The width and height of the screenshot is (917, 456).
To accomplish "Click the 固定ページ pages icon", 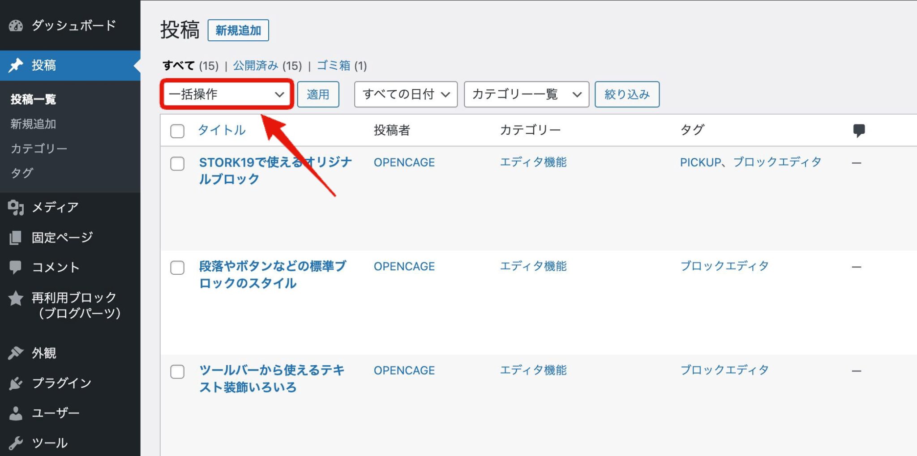I will (16, 237).
